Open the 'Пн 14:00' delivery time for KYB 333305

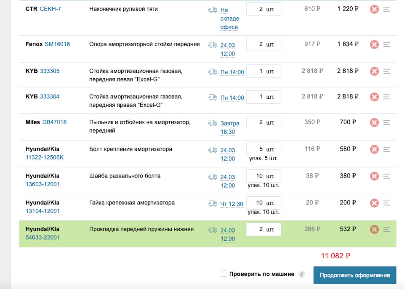(232, 72)
